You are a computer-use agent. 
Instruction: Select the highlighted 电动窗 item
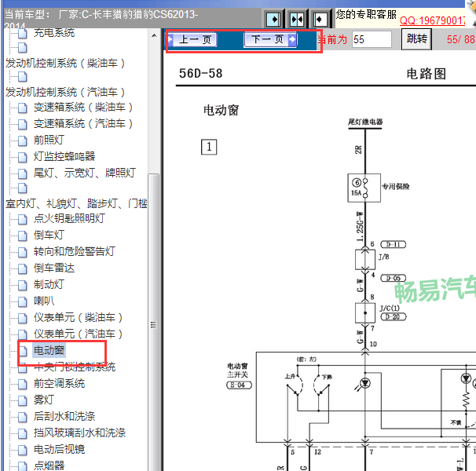49,351
